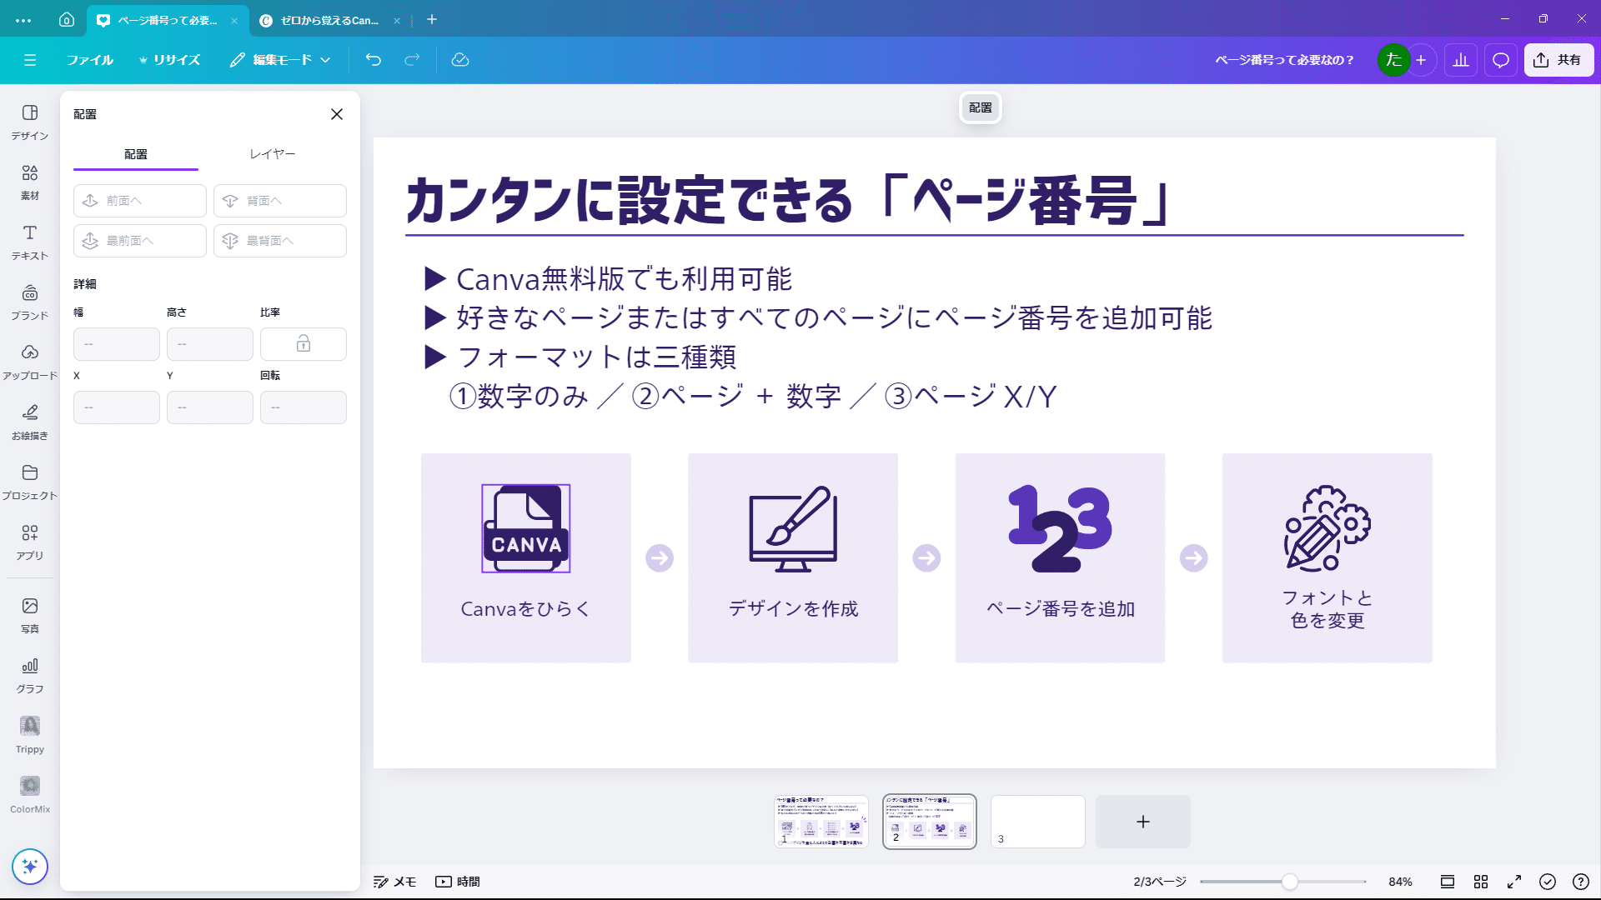Click the undo arrow icon
Screen dimensions: 1601x900
pyautogui.click(x=374, y=60)
